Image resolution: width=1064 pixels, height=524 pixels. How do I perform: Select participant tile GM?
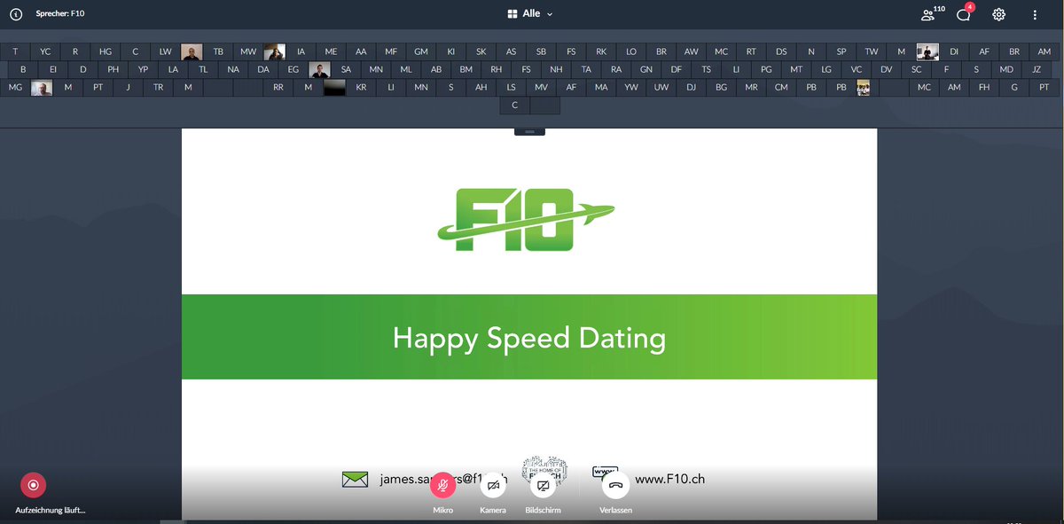(x=421, y=51)
